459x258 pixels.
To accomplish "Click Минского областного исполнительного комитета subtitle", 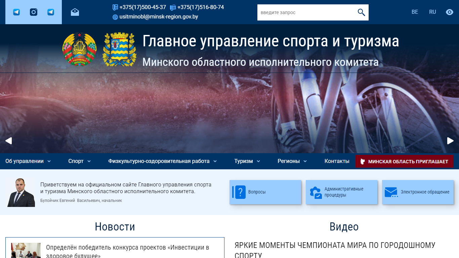I will pyautogui.click(x=260, y=62).
